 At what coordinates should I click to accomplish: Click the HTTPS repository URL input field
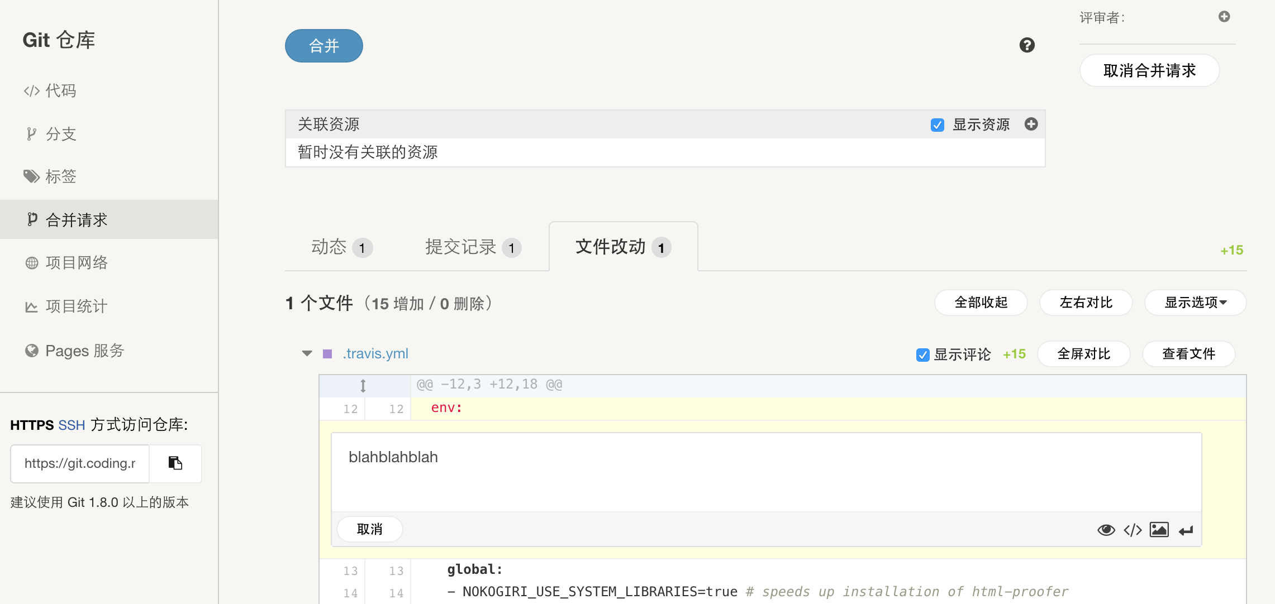coord(79,463)
